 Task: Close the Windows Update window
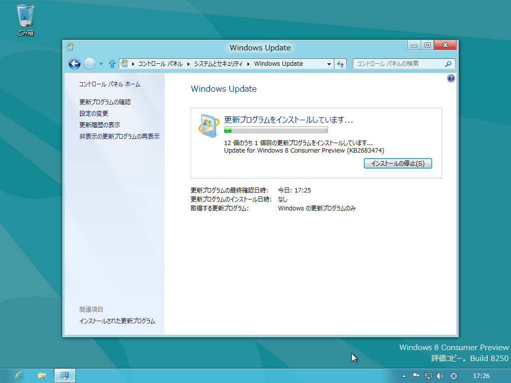click(445, 45)
